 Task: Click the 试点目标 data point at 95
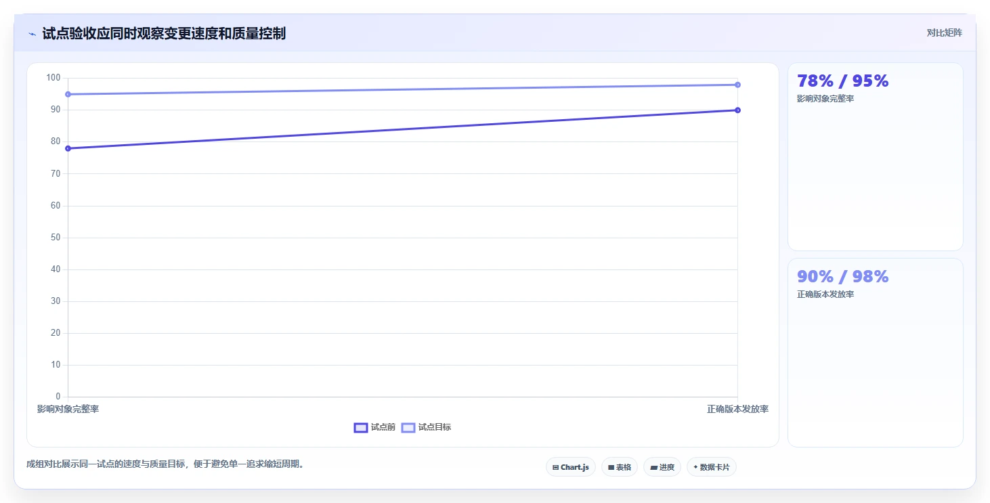(68, 94)
